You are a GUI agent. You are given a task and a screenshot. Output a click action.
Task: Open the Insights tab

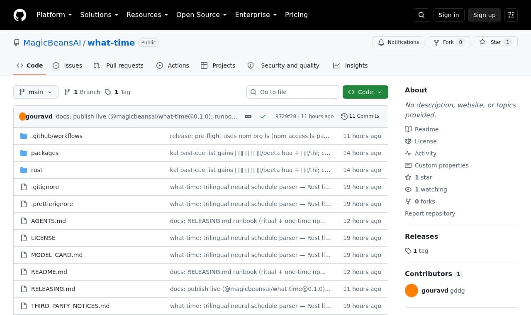coord(351,65)
